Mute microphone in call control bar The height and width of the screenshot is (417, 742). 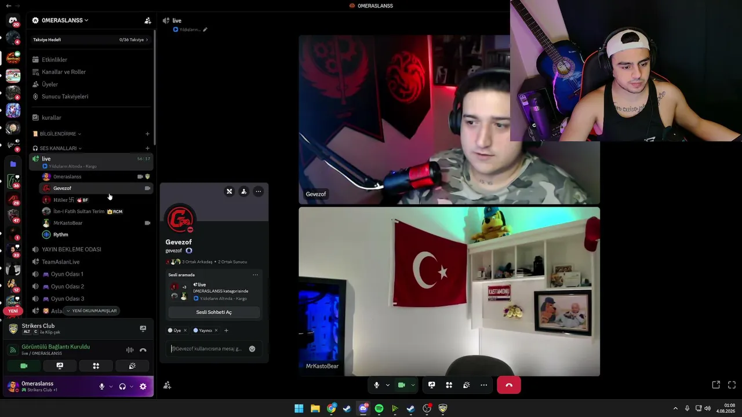(x=377, y=385)
